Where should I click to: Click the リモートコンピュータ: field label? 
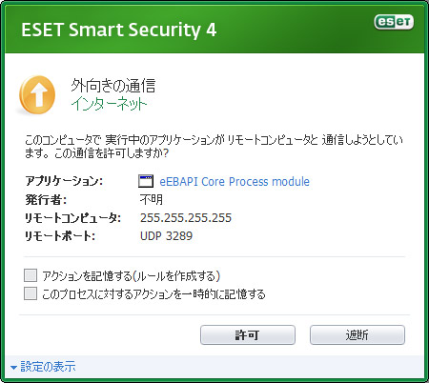[x=73, y=218]
